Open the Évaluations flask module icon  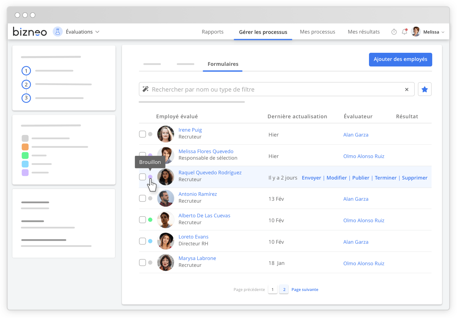(58, 32)
